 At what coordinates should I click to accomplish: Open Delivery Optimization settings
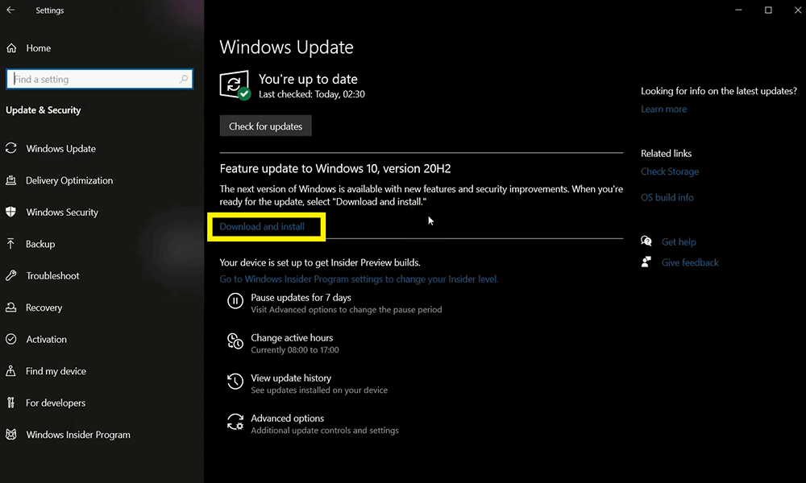click(69, 180)
